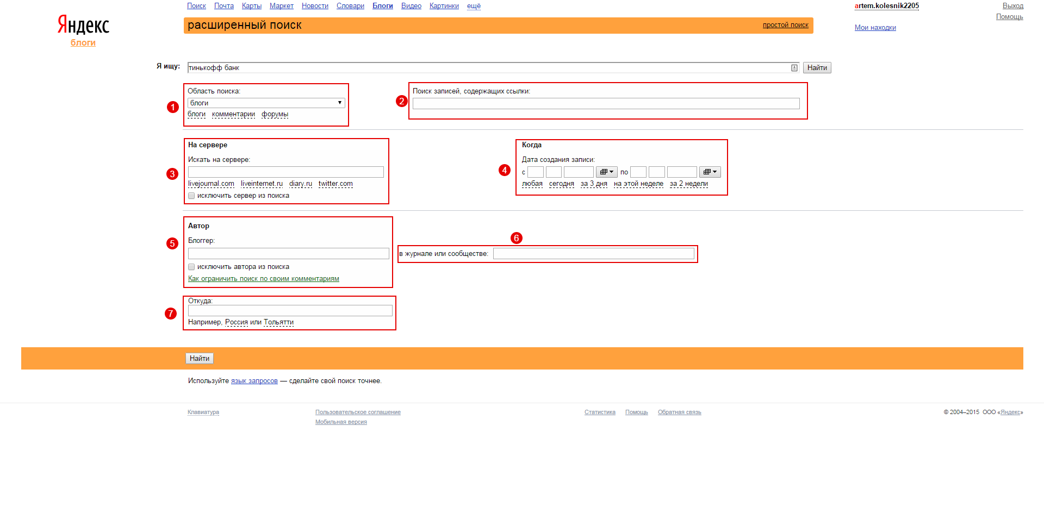Open Мои находки link
This screenshot has height=532, width=1044.
coord(875,28)
